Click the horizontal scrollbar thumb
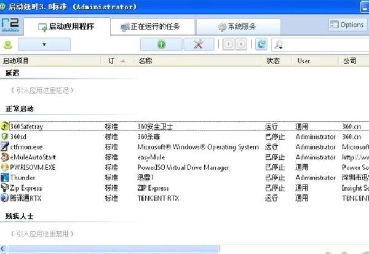Image resolution: width=369 pixels, height=254 pixels. tap(114, 249)
